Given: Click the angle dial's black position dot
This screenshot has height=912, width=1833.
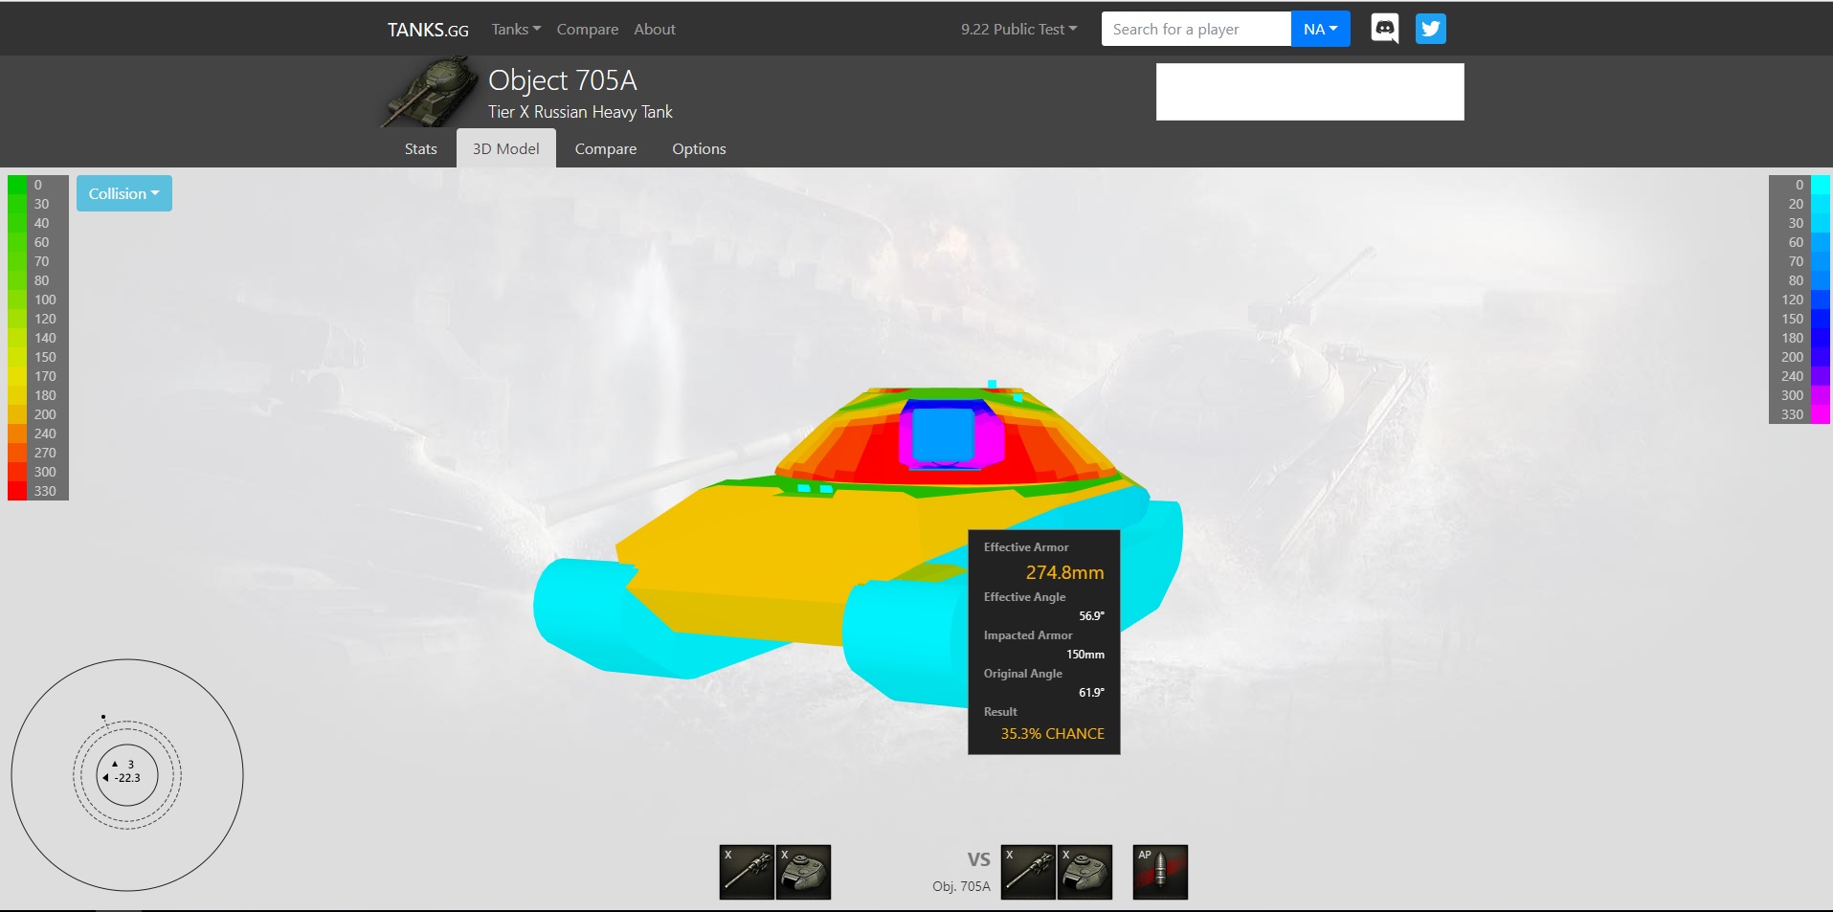Looking at the screenshot, I should coord(103,717).
